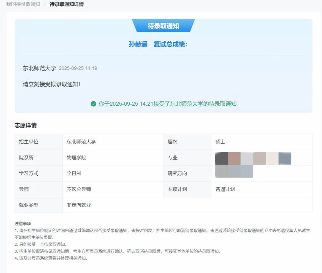Select the 硕士 value in 层次 row
Image resolution: width=322 pixels, height=273 pixels.
[220, 142]
